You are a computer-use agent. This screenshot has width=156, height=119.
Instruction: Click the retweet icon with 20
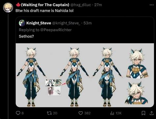click(49, 113)
